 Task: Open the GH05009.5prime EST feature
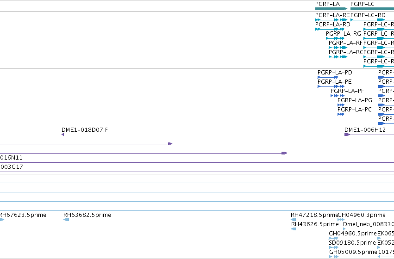coord(334,257)
